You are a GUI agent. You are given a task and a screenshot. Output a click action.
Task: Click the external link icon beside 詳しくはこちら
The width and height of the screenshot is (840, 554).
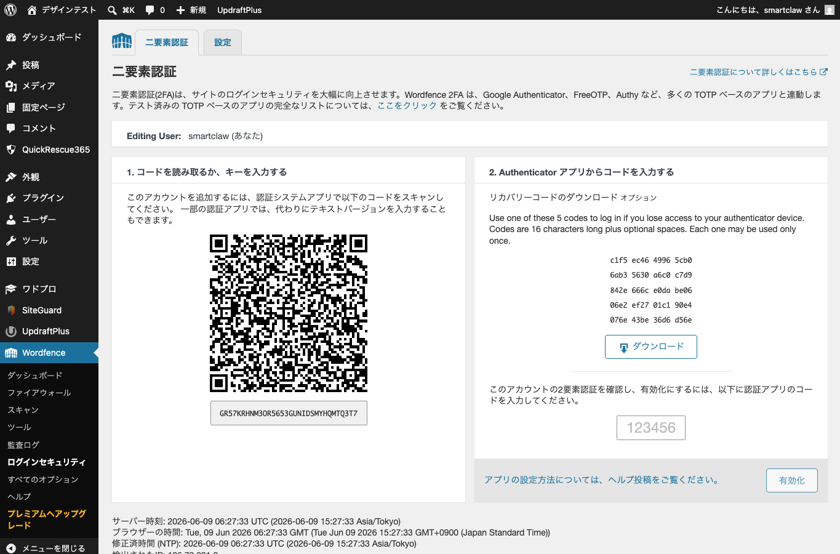824,72
